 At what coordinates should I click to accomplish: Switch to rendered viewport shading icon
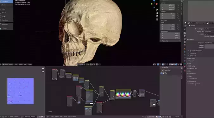point(176,65)
